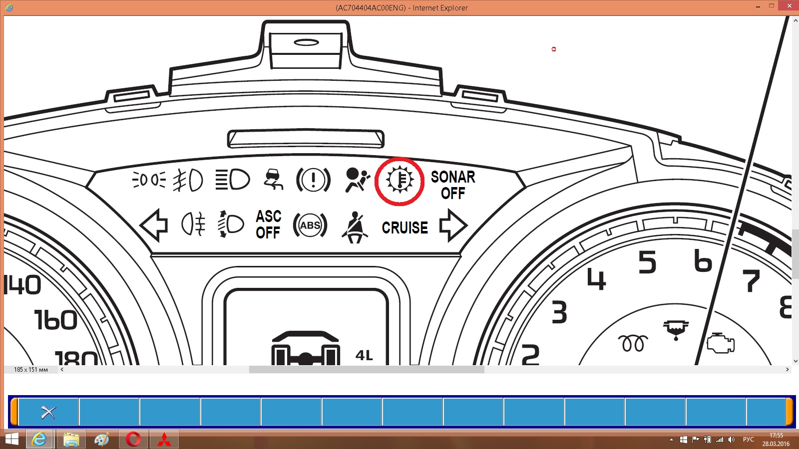Click the vertical scrollbar down arrow
The width and height of the screenshot is (799, 449).
click(795, 361)
